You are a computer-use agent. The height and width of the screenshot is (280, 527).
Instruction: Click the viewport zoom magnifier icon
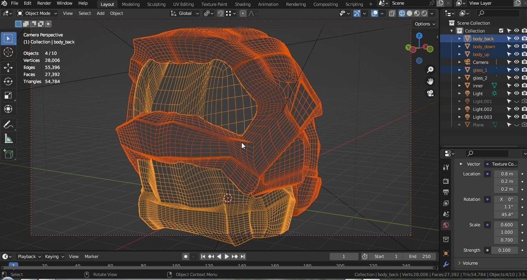pos(430,70)
